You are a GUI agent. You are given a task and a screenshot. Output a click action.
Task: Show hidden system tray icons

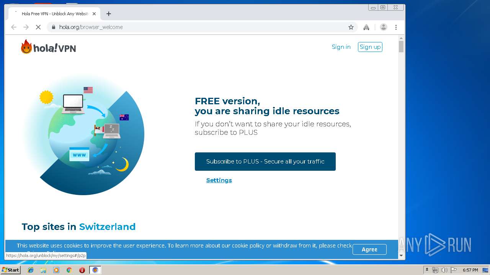coord(427,270)
